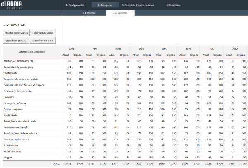This screenshot has height=168, width=248.
Task: Click the Categoria de Despesas column header
Action: coord(31,52)
